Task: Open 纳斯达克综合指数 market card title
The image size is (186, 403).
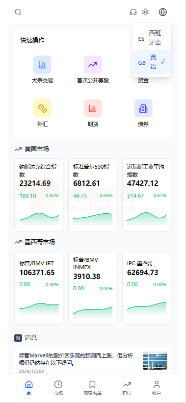Action: 38,171
